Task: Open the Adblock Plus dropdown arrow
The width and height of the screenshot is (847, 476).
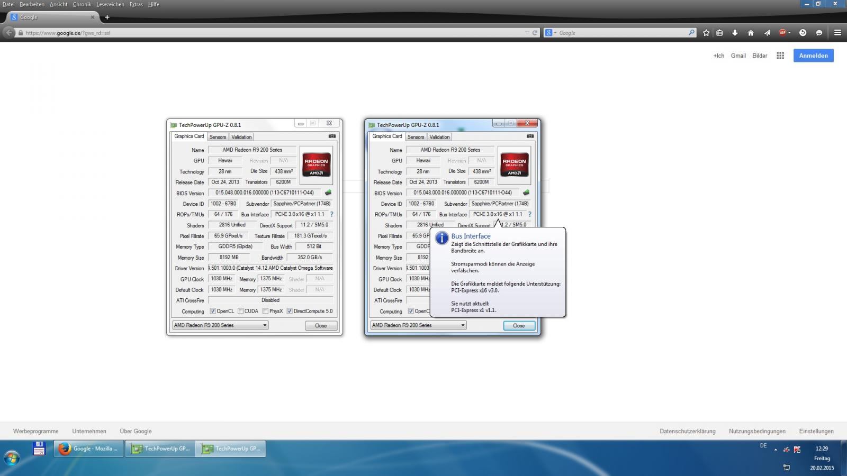Action: (x=789, y=33)
